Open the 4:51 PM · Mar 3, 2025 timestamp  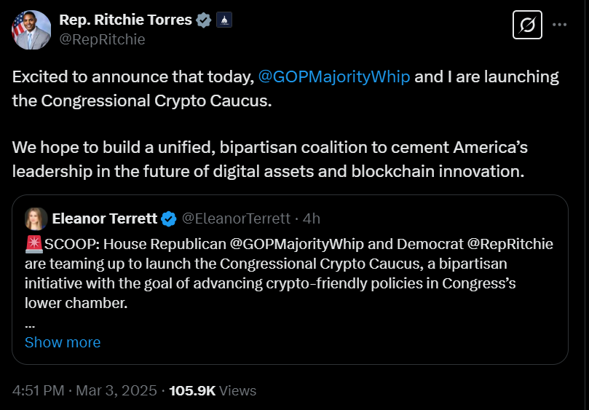pyautogui.click(x=84, y=390)
